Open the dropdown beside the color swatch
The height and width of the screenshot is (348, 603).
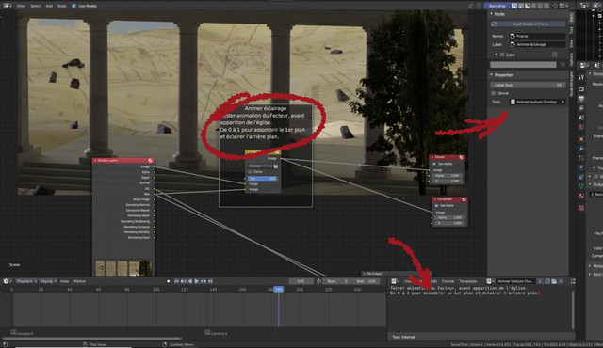[x=562, y=65]
